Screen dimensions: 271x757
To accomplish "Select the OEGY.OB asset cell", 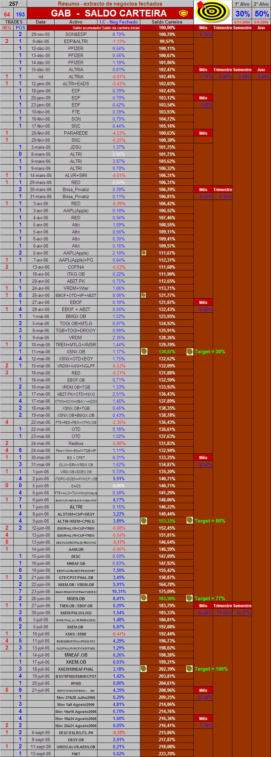I will pos(76,740).
